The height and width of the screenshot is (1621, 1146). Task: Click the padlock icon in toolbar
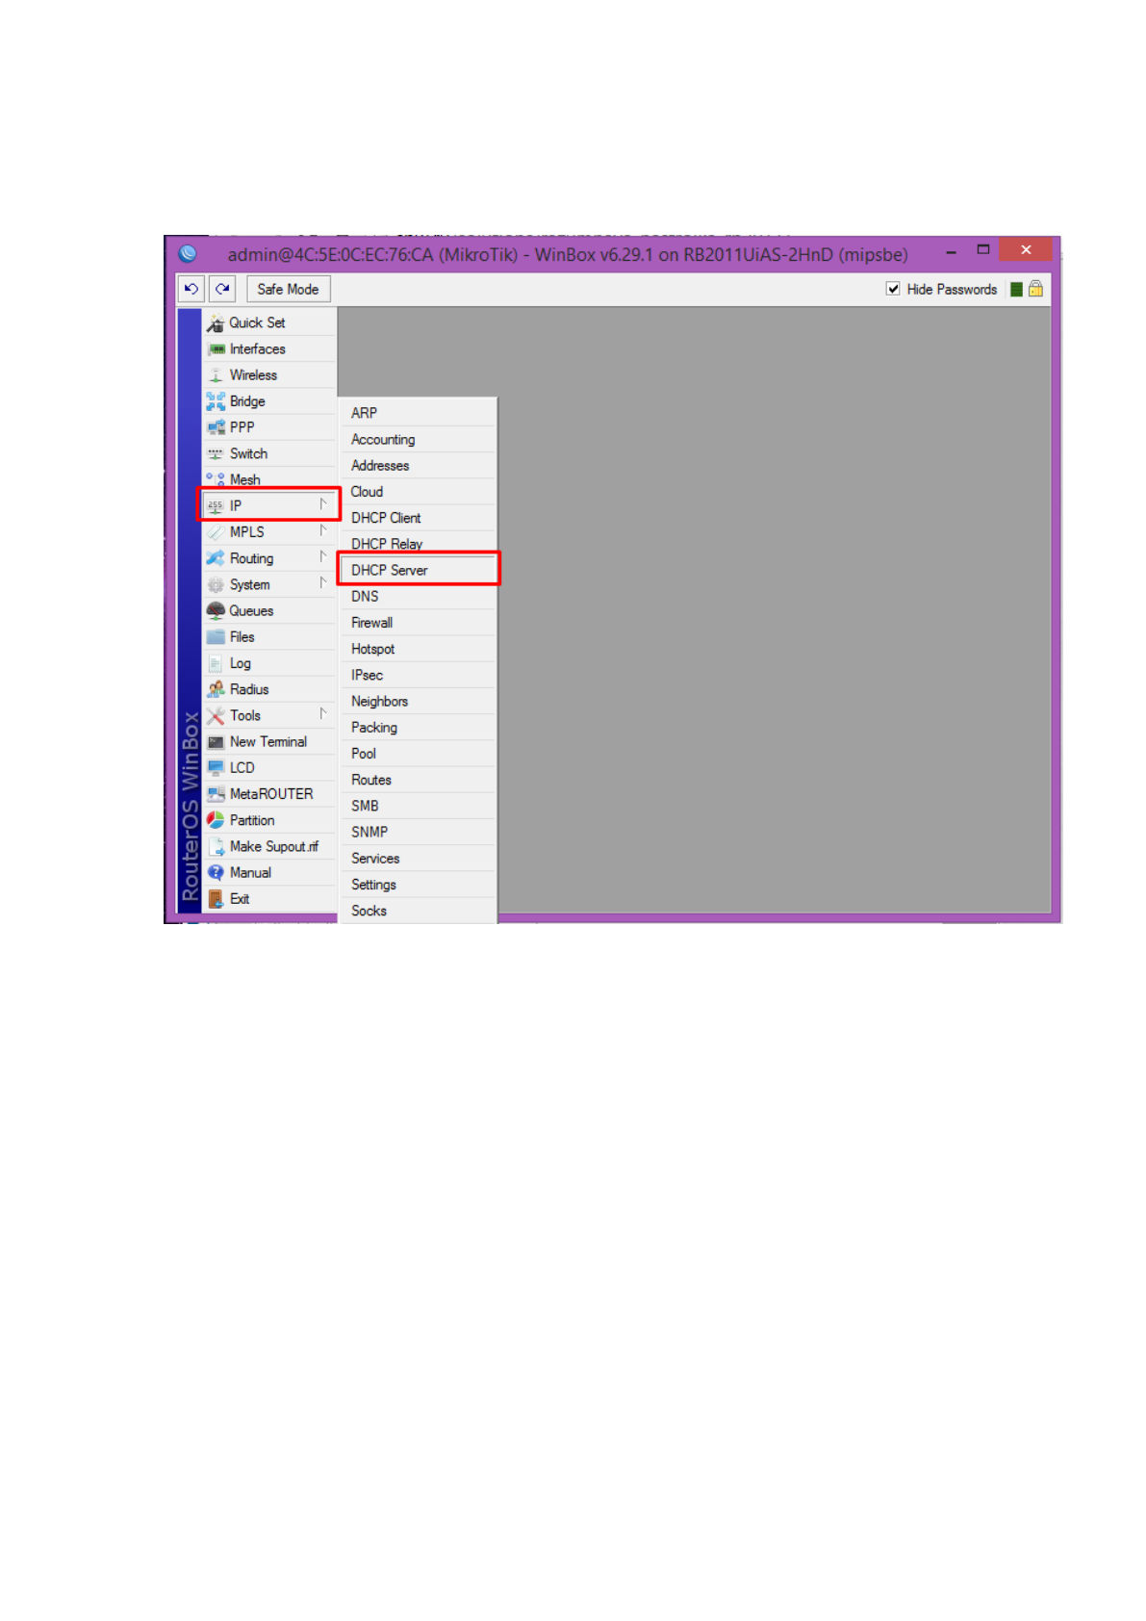click(x=1035, y=289)
